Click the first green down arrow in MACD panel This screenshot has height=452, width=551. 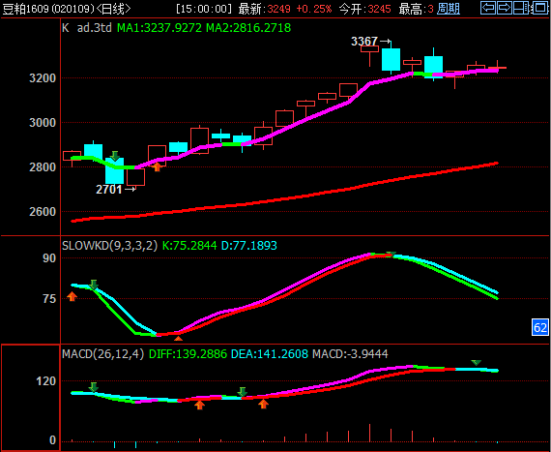[93, 387]
